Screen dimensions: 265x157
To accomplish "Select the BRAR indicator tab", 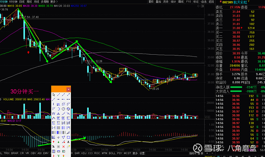I will tap(15, 153).
